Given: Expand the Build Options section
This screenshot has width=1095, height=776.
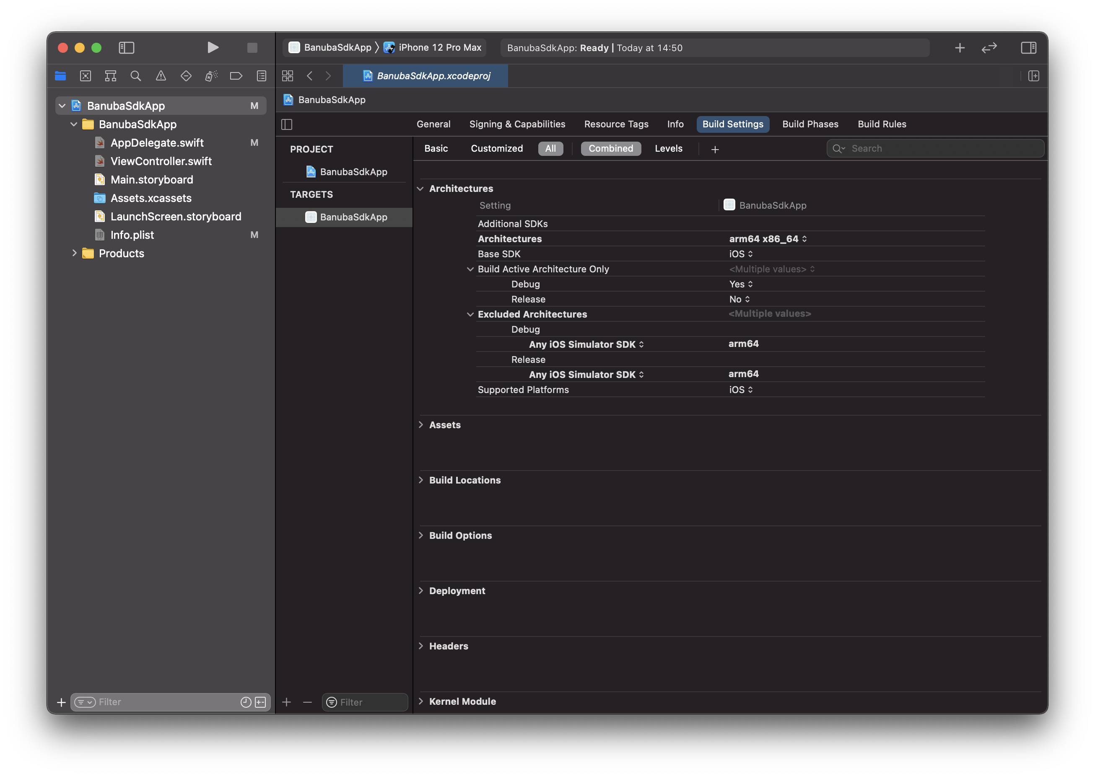Looking at the screenshot, I should click(x=420, y=535).
